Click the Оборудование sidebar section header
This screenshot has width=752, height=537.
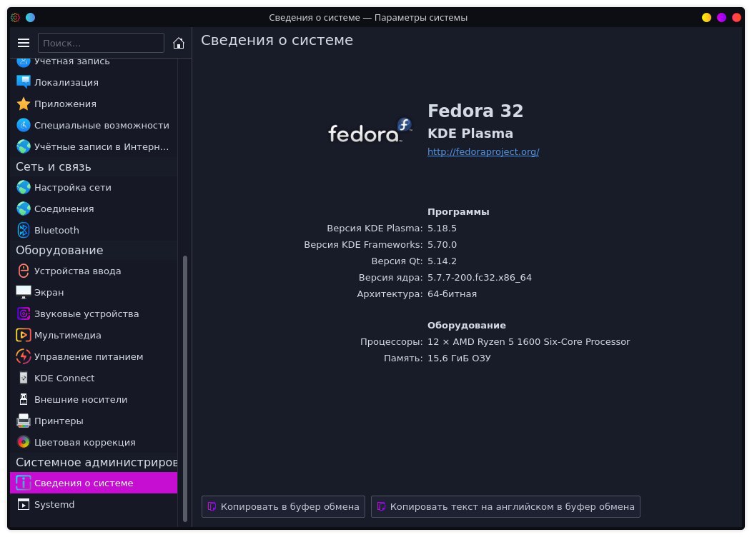point(59,250)
